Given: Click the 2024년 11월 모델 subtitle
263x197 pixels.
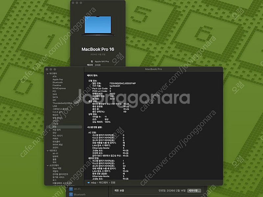Looking at the screenshot, I should 98,55.
